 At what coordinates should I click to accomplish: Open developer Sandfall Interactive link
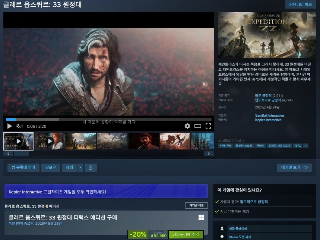[269, 115]
